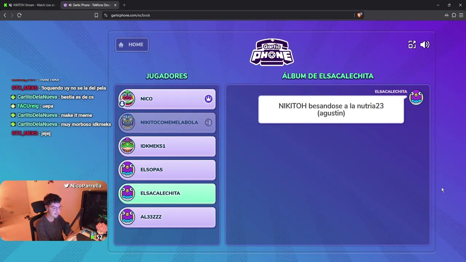Select player IDKMEKS1
466x262 pixels.
(x=167, y=146)
